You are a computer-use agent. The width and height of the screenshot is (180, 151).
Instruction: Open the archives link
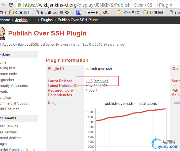[102, 81]
